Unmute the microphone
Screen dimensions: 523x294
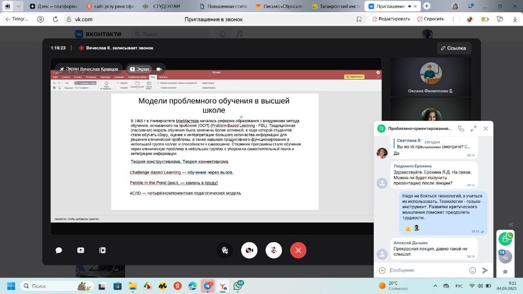pos(274,250)
